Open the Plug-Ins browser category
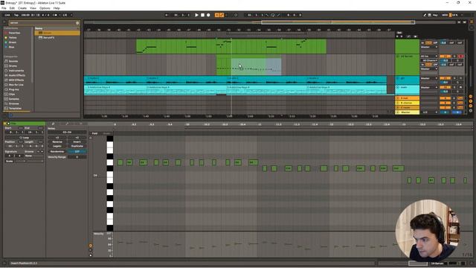This screenshot has width=476, height=268. [14, 89]
